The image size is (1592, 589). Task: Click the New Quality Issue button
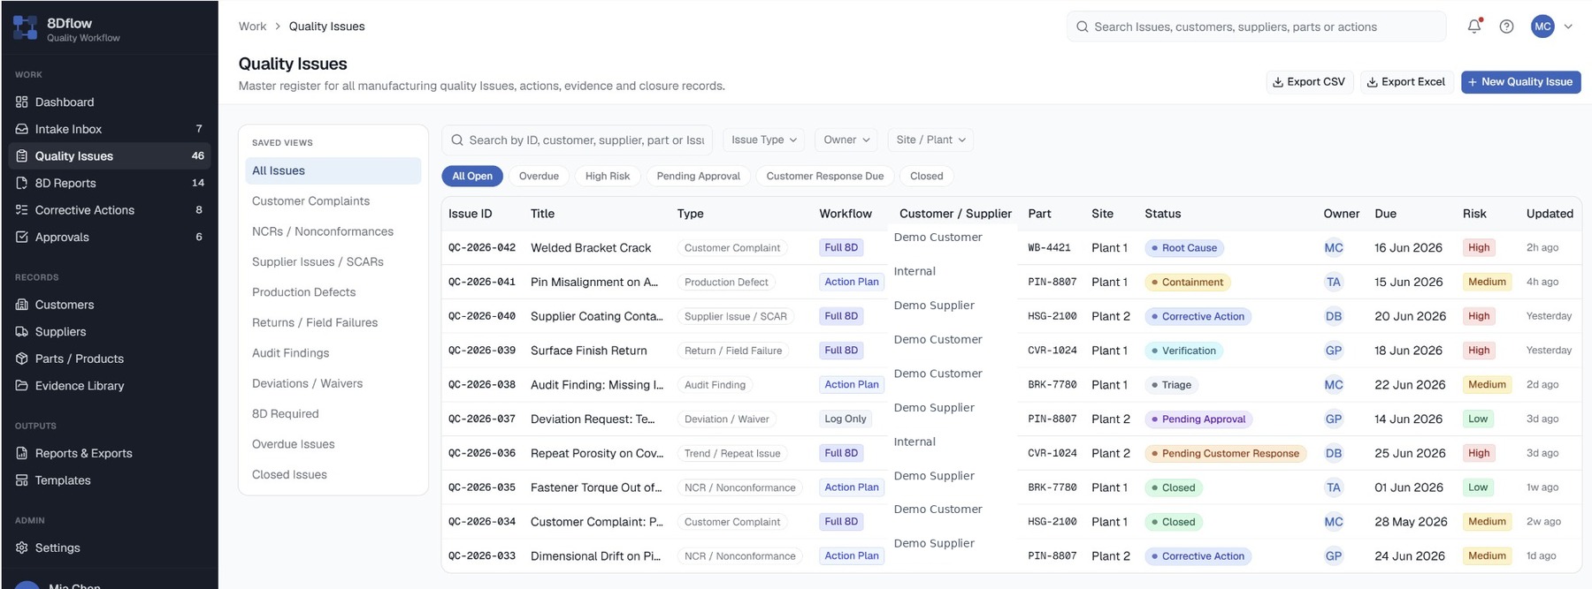(x=1520, y=82)
